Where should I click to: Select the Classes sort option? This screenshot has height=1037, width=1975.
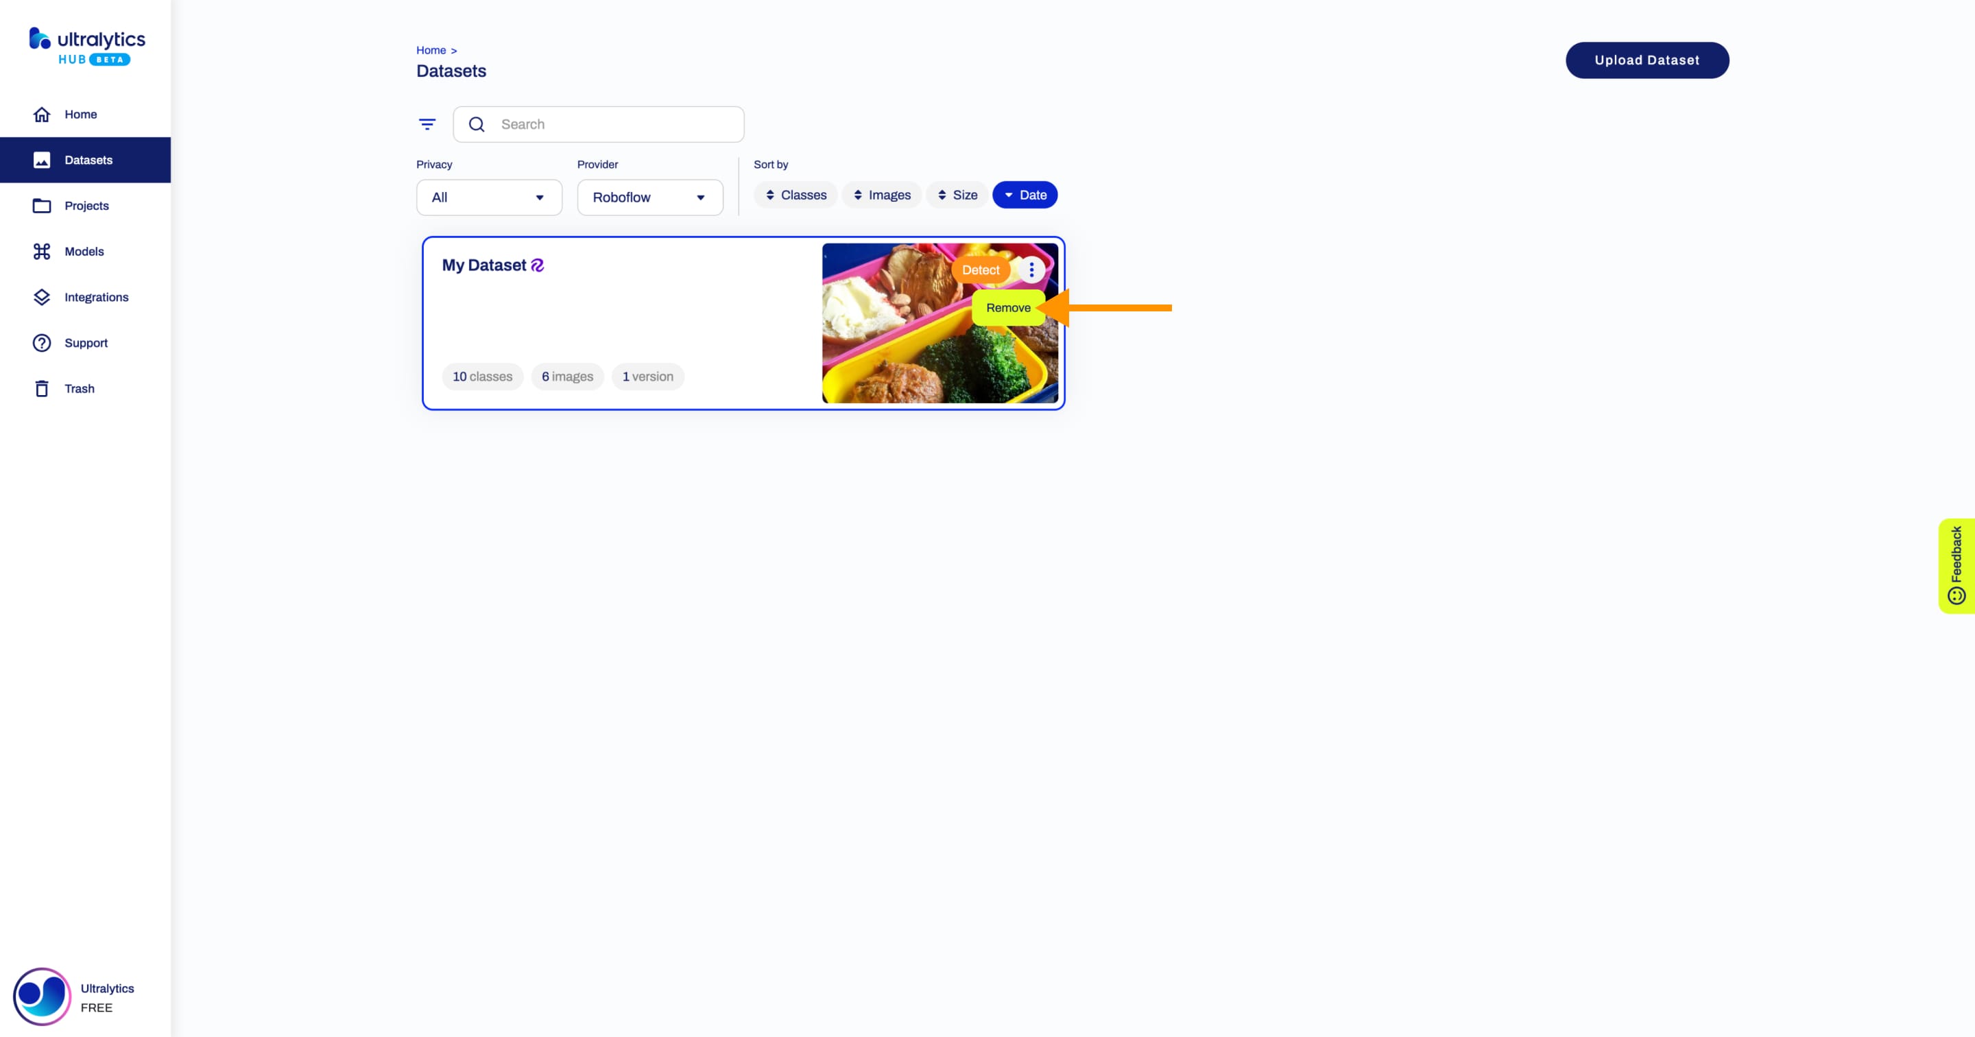coord(797,195)
